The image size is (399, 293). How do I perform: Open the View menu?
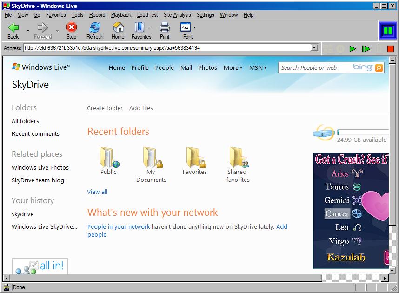[23, 15]
